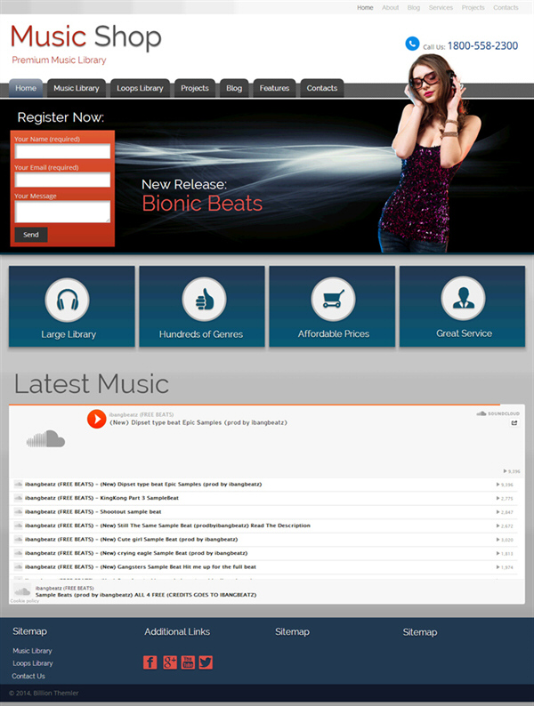The width and height of the screenshot is (534, 706).
Task: Open the Google Plus footer icon
Action: pyautogui.click(x=169, y=662)
